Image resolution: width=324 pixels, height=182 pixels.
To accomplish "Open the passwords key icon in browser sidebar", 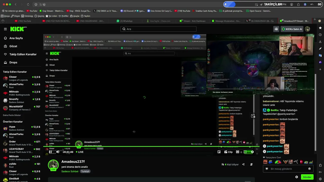I will coord(320,172).
